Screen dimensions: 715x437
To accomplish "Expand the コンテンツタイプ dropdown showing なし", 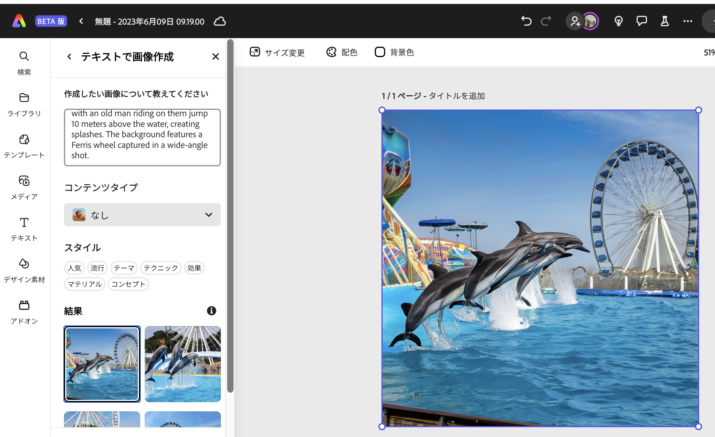I will tap(142, 215).
